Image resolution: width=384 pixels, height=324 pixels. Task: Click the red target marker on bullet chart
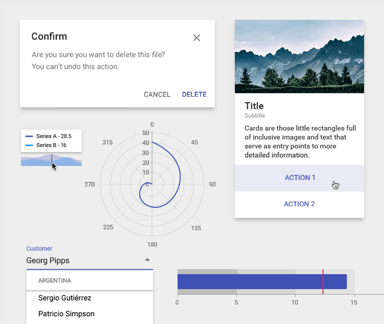[323, 281]
